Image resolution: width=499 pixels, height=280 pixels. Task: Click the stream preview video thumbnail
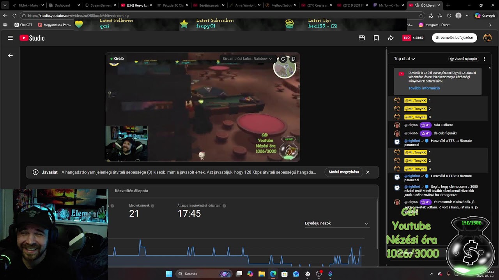202,107
